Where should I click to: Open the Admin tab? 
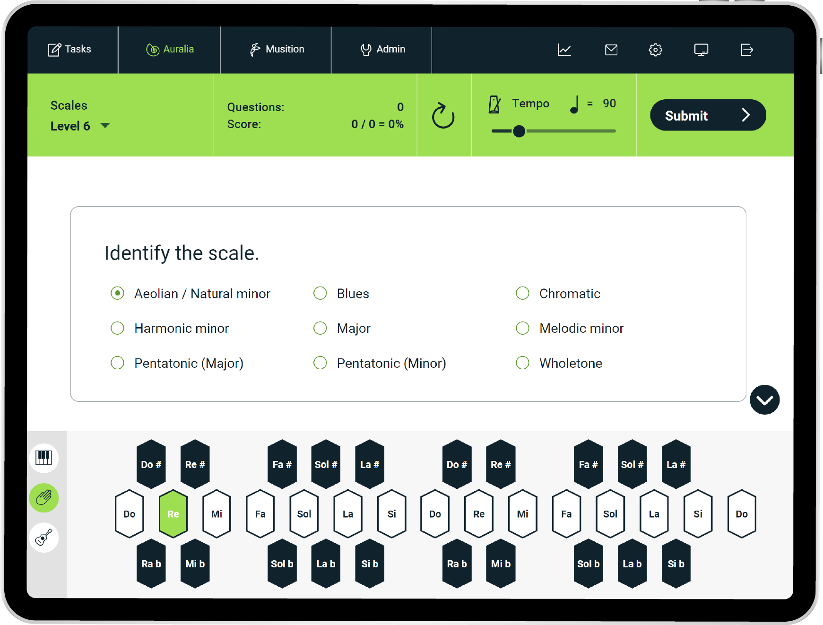tap(382, 49)
